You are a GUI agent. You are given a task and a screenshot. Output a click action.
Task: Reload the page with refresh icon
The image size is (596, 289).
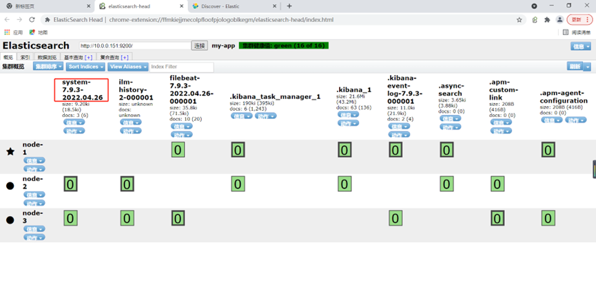coord(32,19)
